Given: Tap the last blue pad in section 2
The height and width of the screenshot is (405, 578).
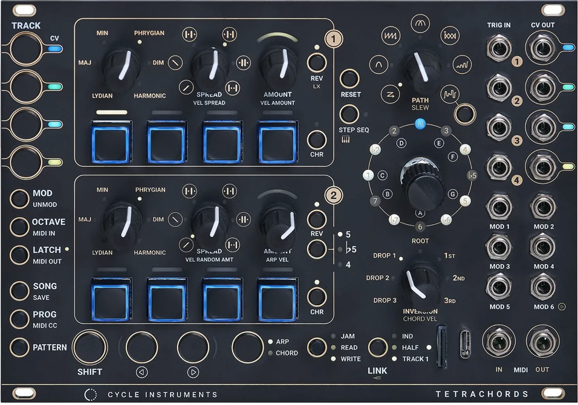Looking at the screenshot, I should 278,300.
